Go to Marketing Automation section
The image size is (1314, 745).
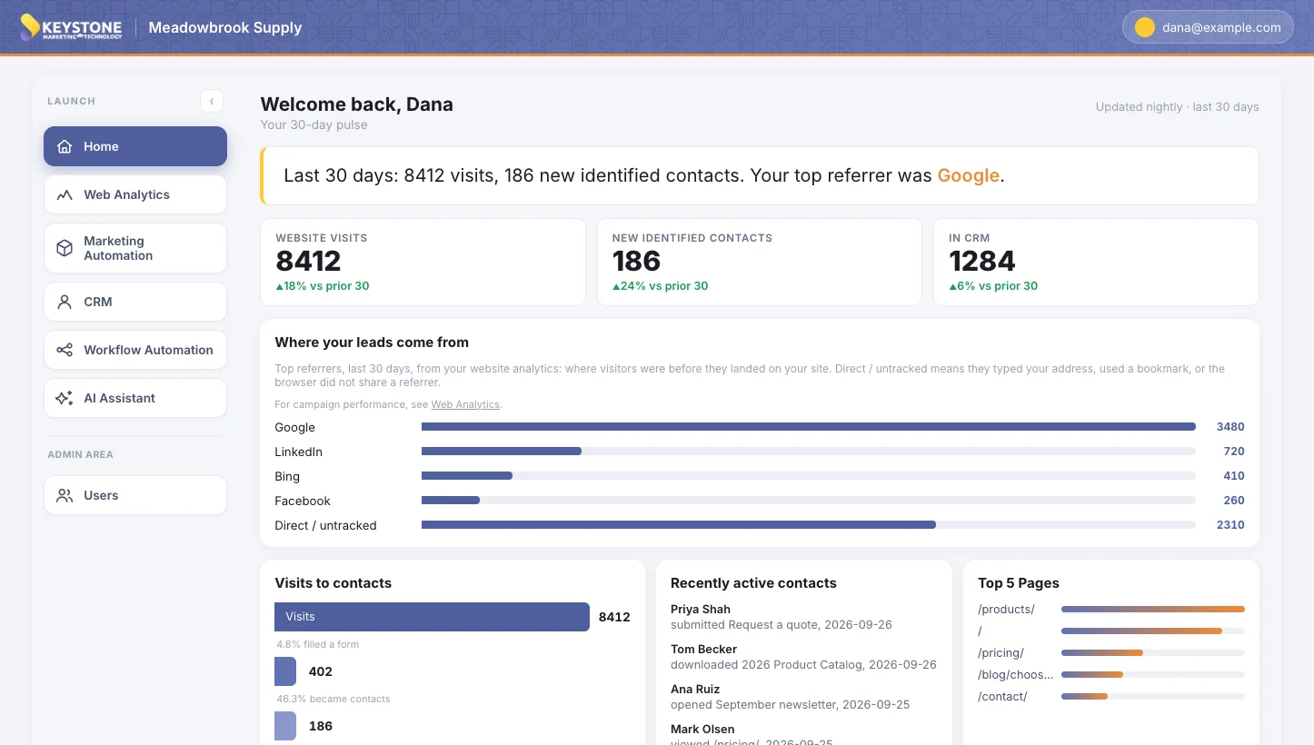coord(135,248)
